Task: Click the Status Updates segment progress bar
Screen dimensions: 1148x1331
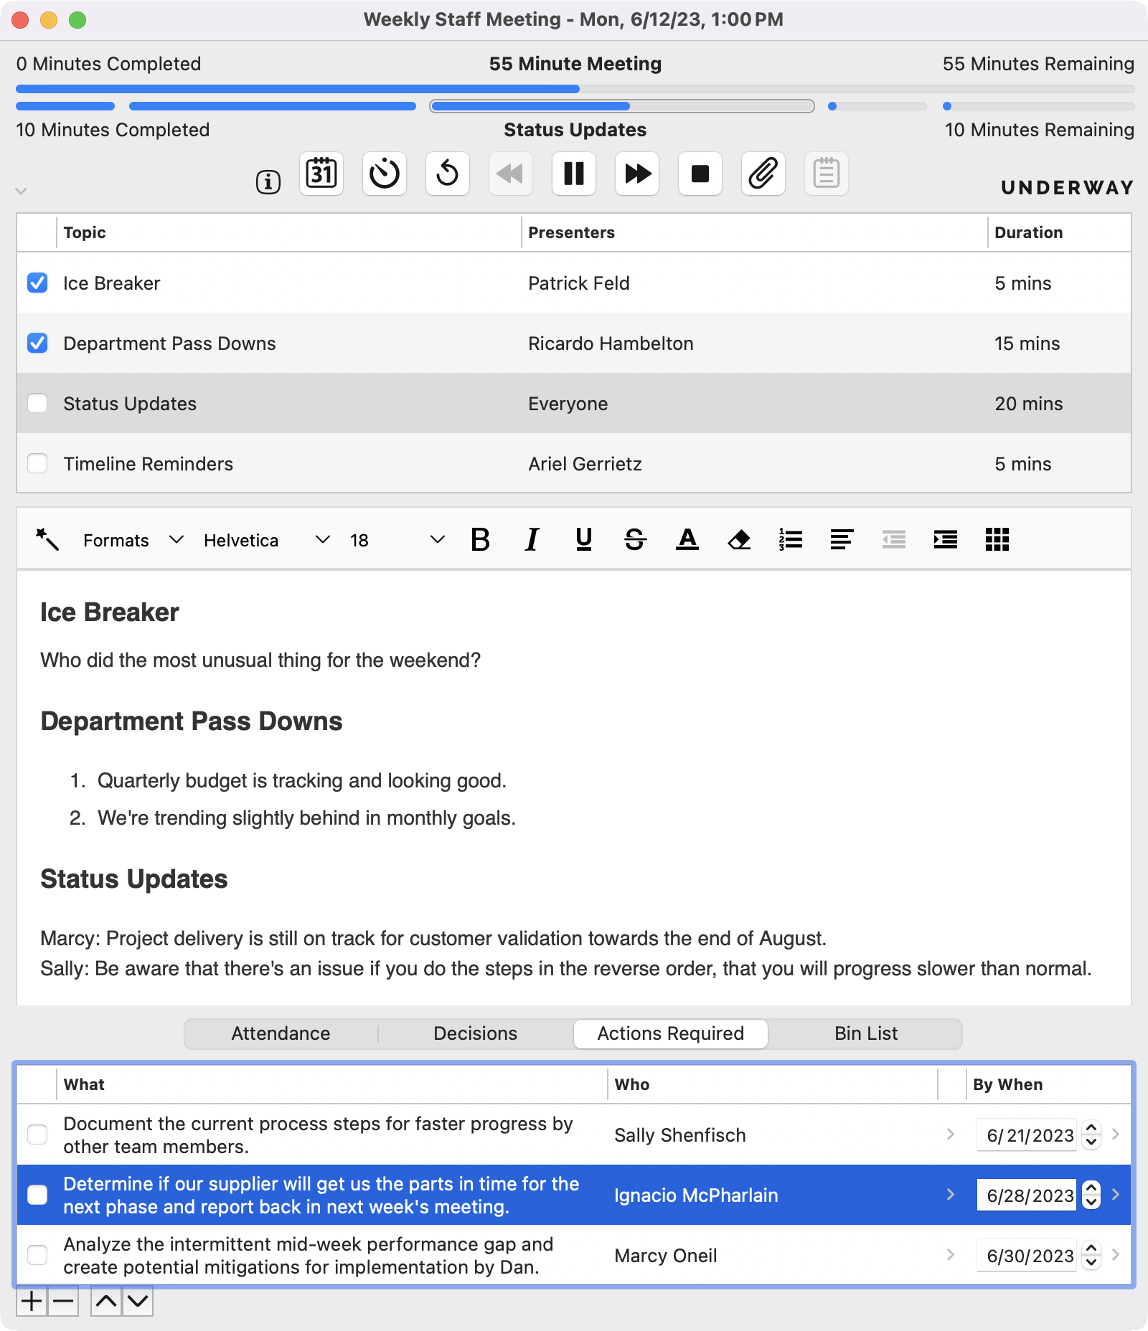Action: (621, 106)
